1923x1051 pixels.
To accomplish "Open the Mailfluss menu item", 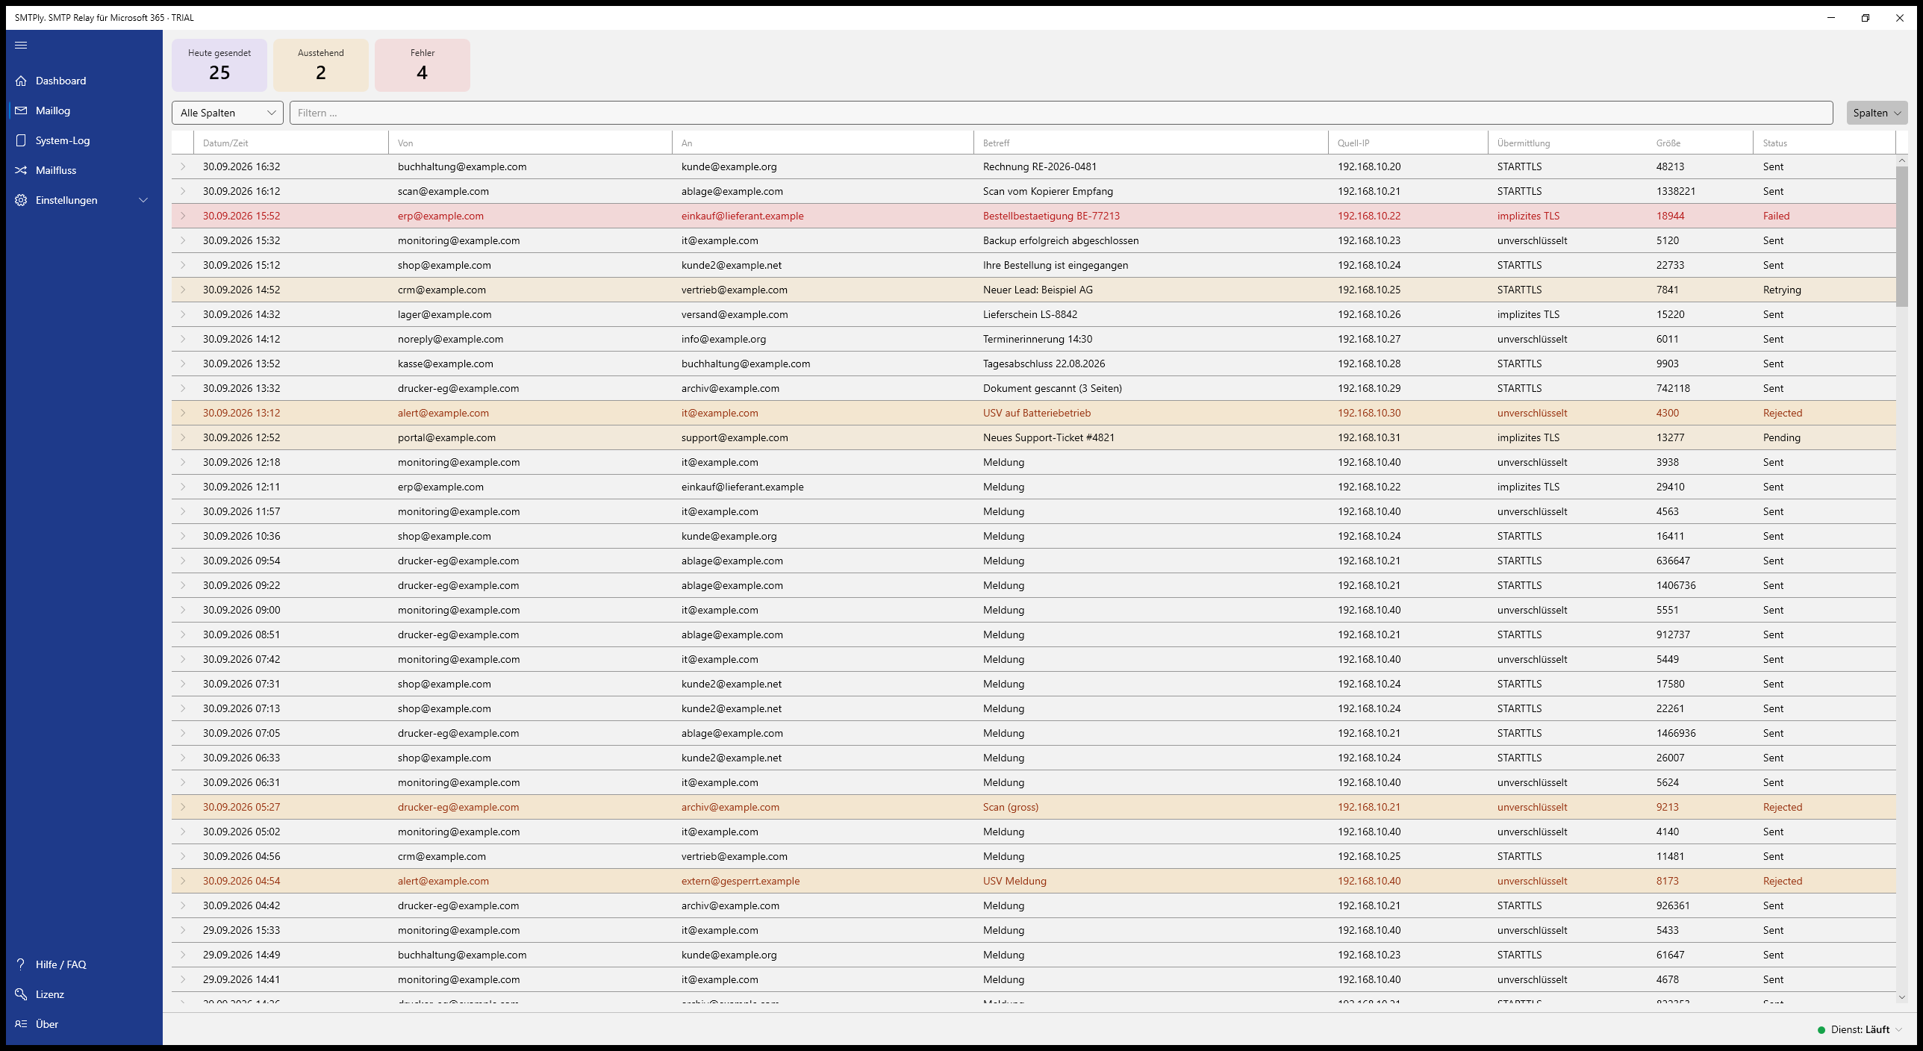I will tap(84, 170).
